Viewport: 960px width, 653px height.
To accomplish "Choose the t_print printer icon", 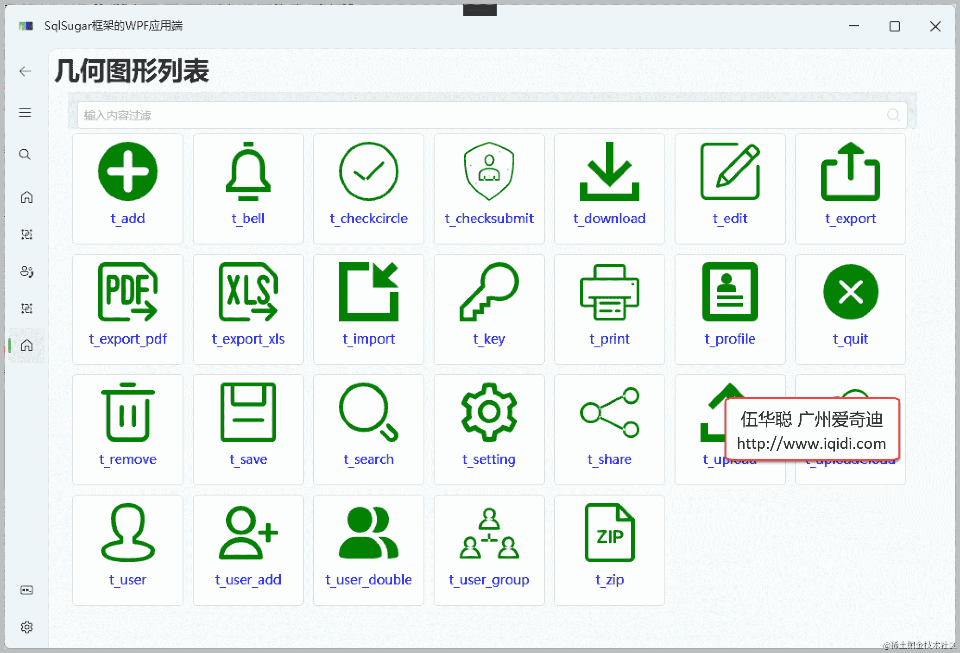I will 610,292.
